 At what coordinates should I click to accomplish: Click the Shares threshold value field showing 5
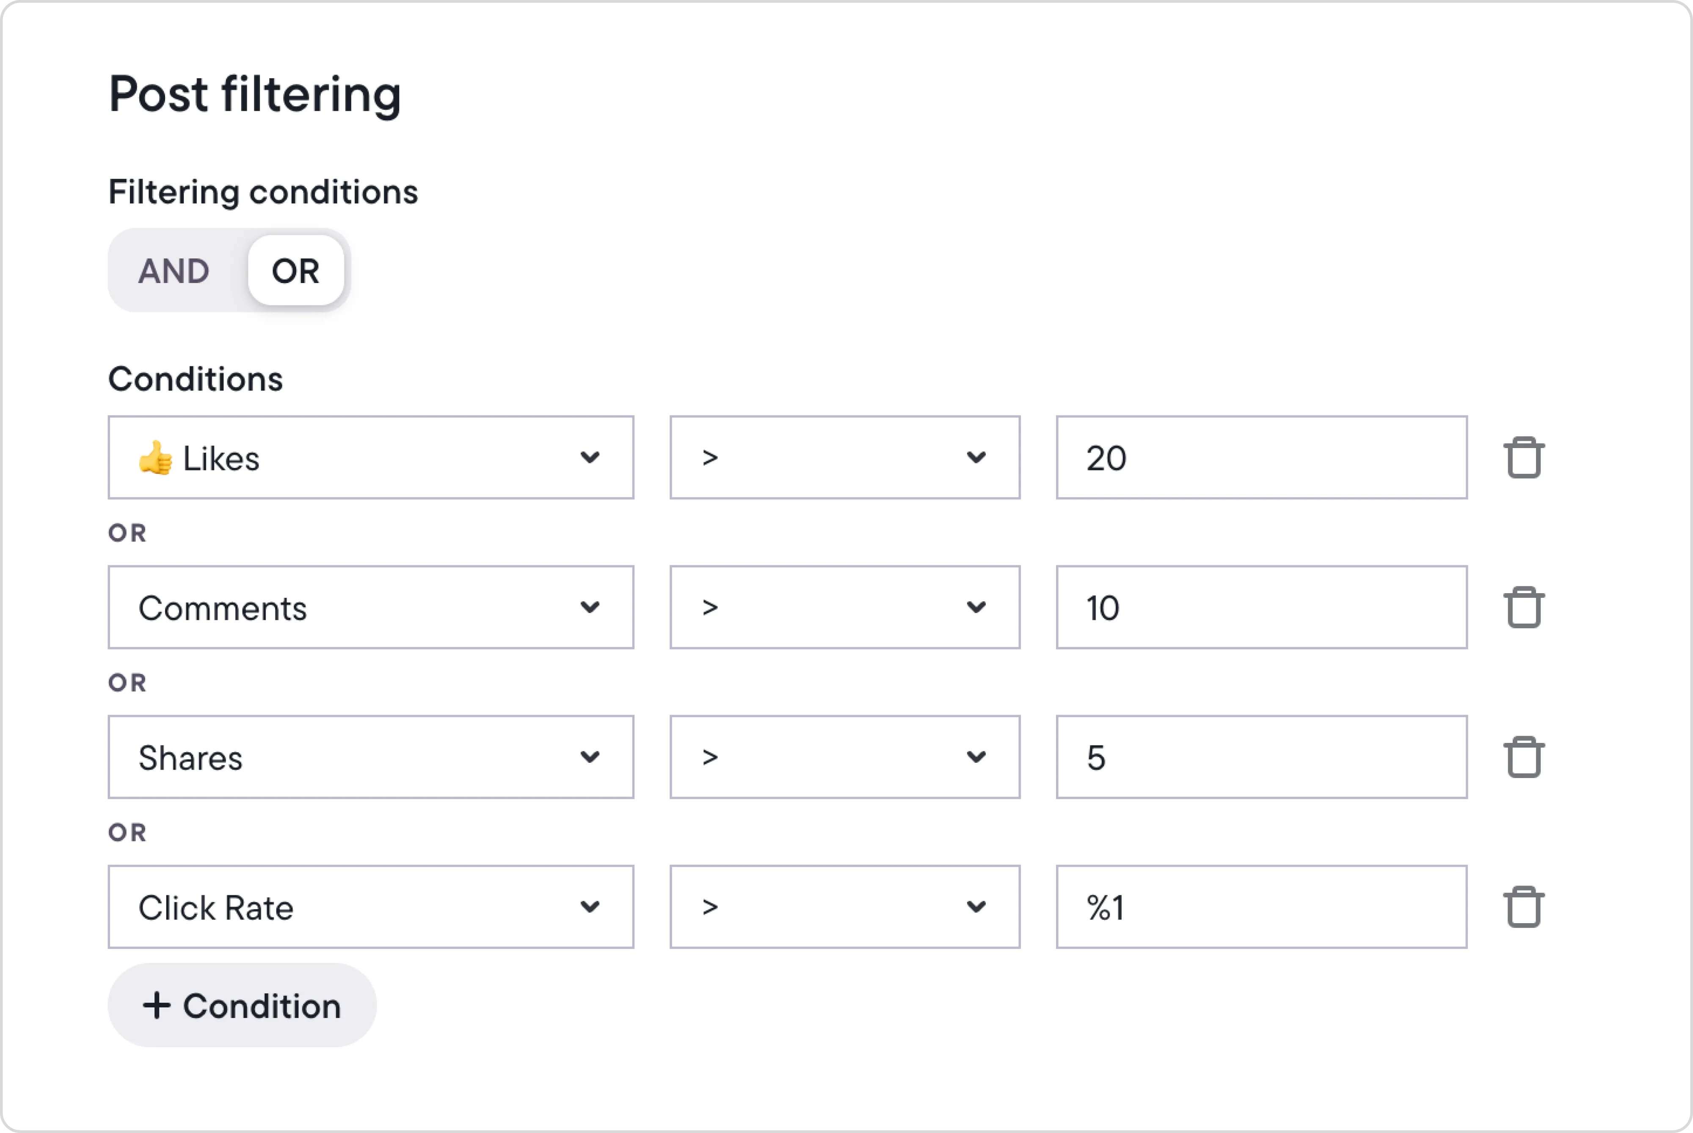tap(1261, 756)
